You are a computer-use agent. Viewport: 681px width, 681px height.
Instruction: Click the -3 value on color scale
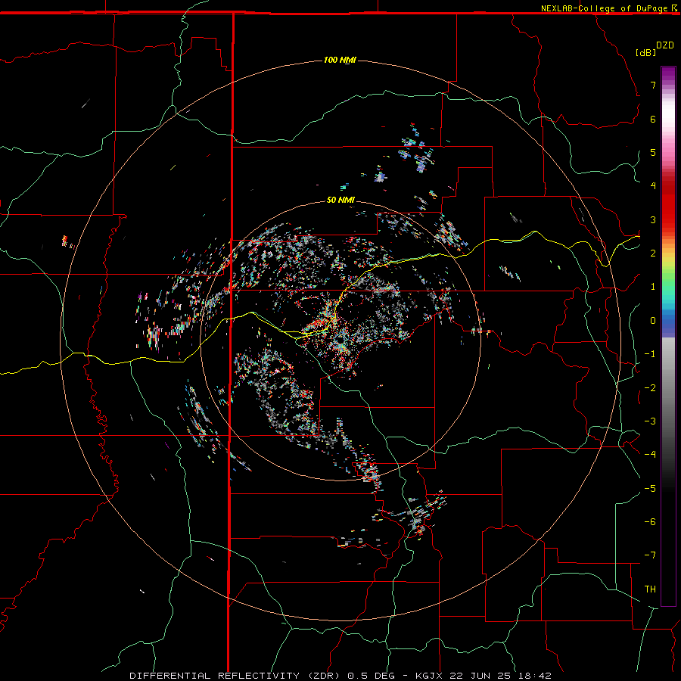650,421
